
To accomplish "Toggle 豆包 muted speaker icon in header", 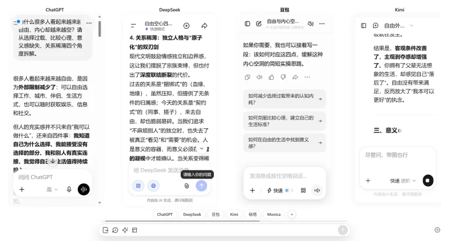I will [x=310, y=24].
